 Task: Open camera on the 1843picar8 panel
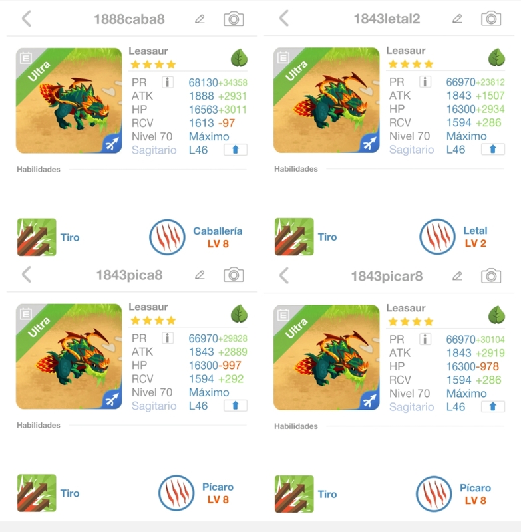491,276
